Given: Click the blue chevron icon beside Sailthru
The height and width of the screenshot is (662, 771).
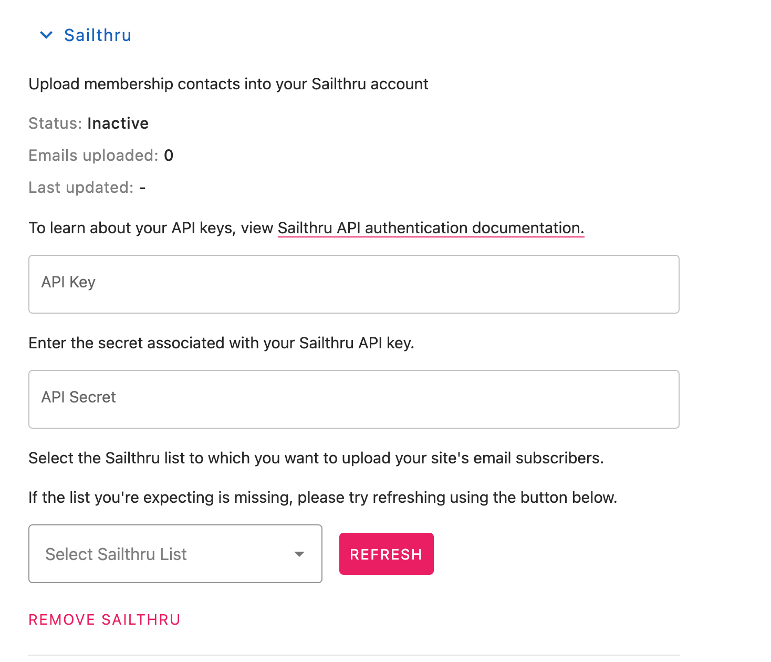Looking at the screenshot, I should [x=46, y=35].
